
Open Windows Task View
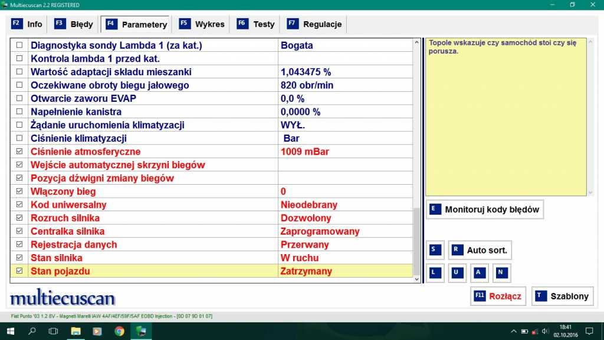pos(53,331)
